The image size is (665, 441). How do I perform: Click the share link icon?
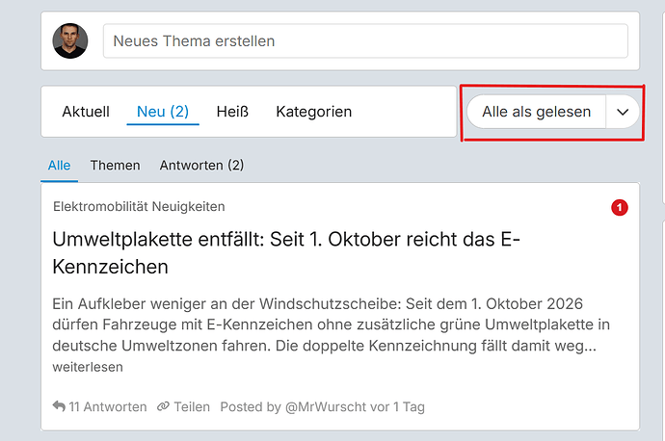coord(163,406)
